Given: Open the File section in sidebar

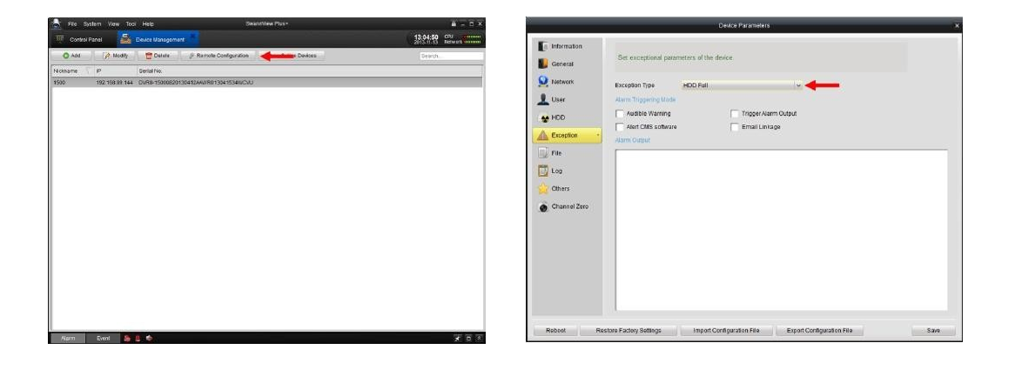Looking at the screenshot, I should (x=556, y=152).
